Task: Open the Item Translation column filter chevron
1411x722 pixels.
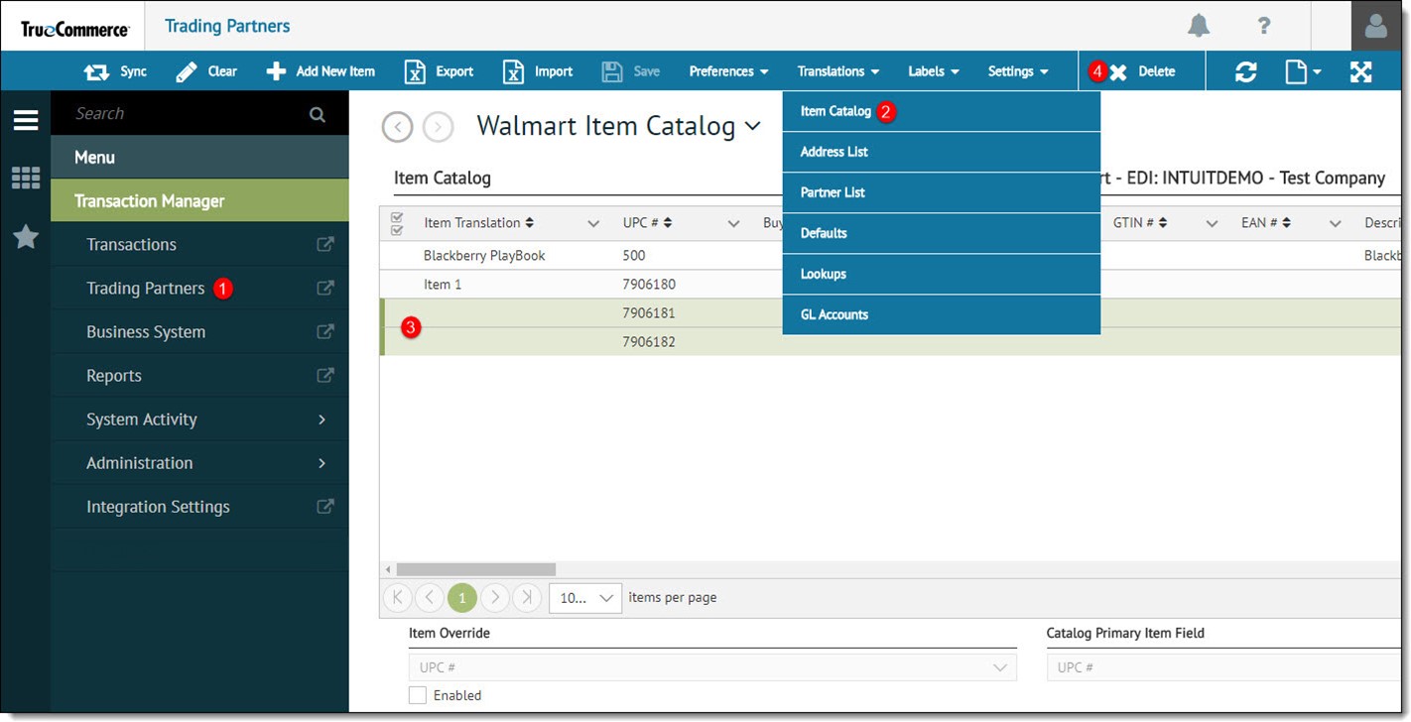Action: point(593,223)
